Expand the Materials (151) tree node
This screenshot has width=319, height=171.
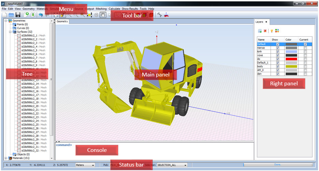click(x=6, y=158)
